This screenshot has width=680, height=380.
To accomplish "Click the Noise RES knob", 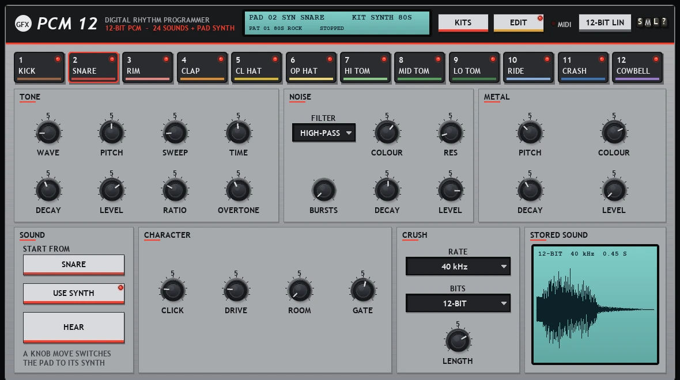I will [450, 132].
